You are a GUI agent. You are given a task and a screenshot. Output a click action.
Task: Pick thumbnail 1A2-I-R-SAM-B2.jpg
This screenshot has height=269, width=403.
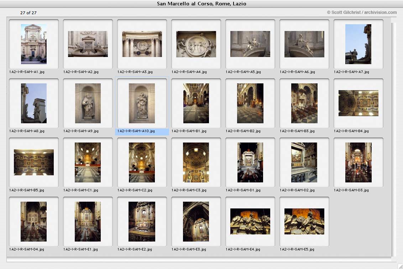(x=250, y=103)
